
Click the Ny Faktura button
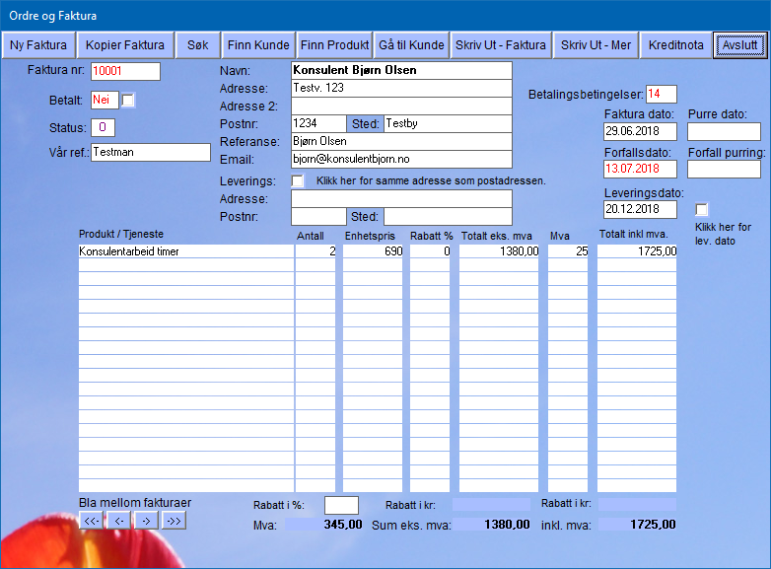pos(38,45)
